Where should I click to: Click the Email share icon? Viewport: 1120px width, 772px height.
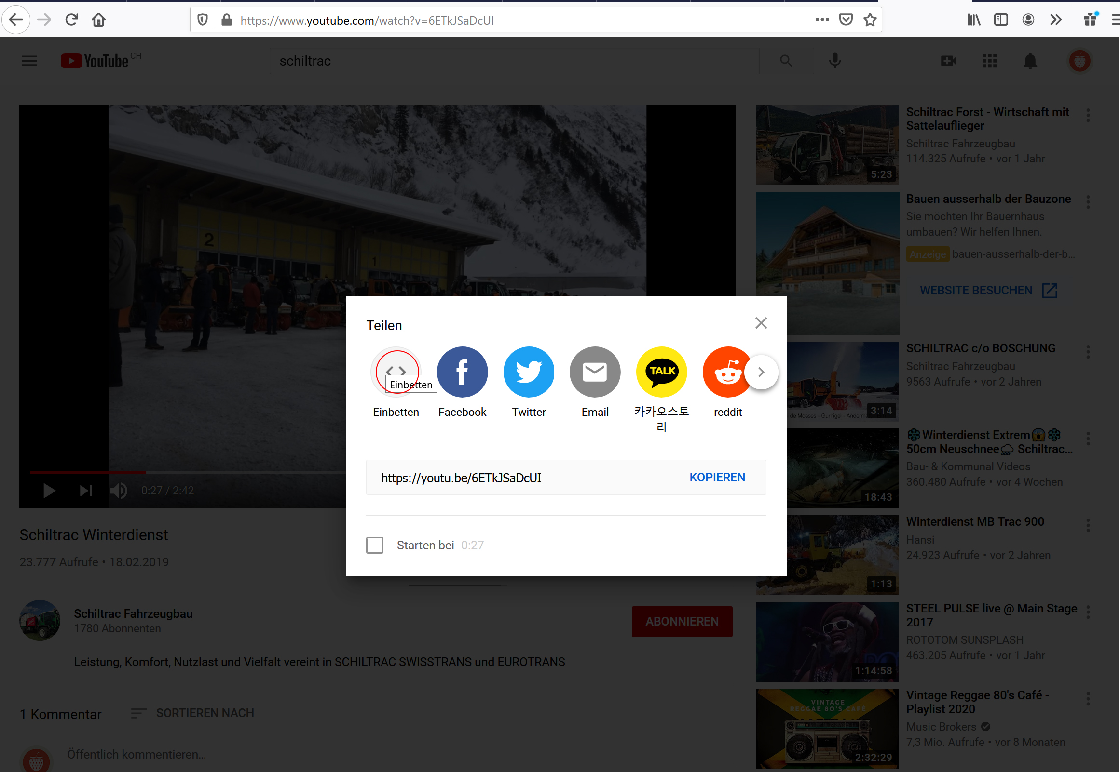point(594,372)
